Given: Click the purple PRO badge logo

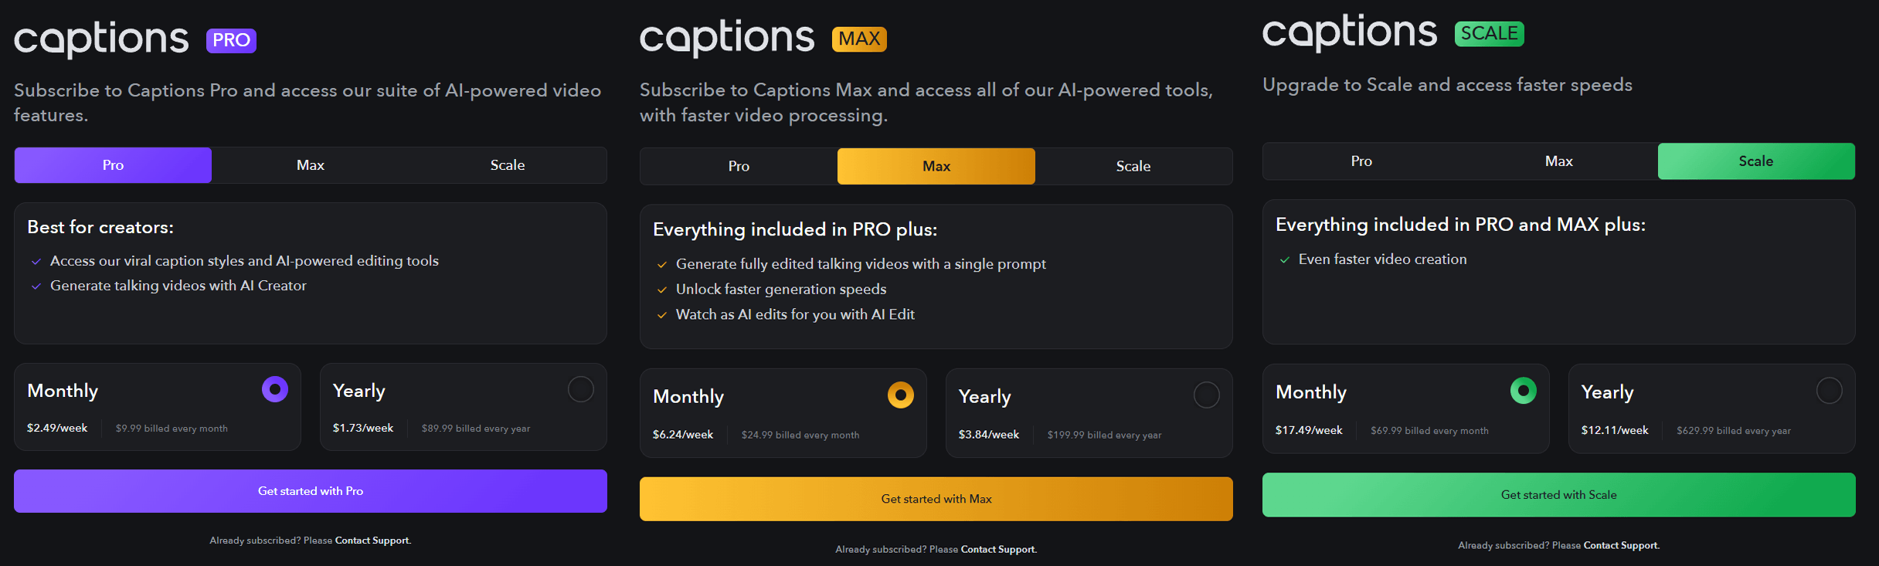Looking at the screenshot, I should pyautogui.click(x=231, y=40).
